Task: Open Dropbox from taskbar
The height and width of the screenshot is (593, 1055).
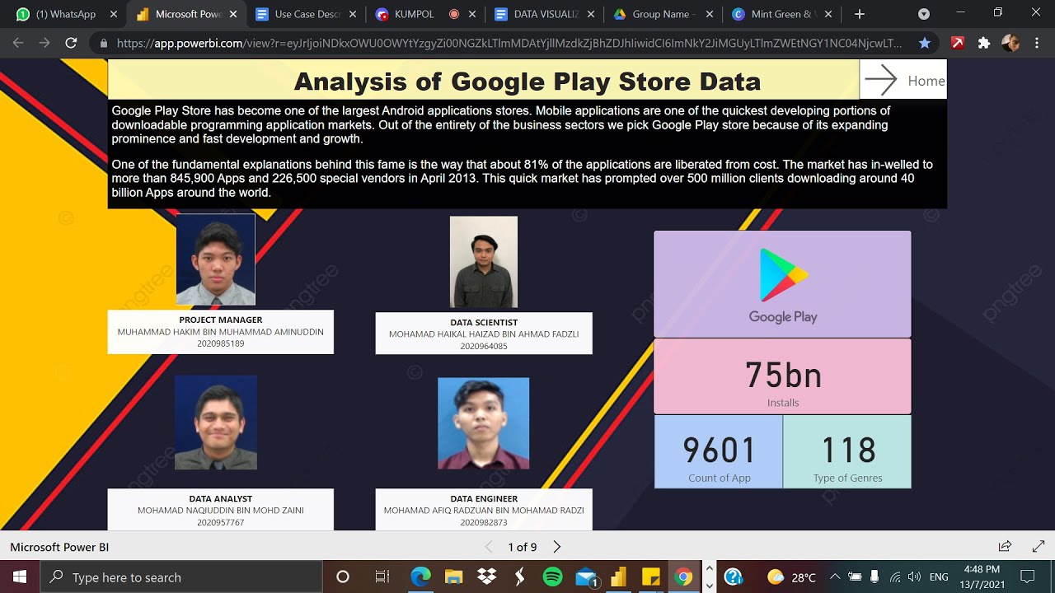Action: [486, 577]
